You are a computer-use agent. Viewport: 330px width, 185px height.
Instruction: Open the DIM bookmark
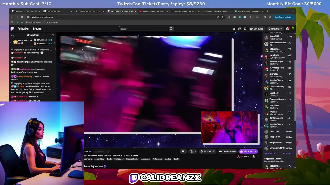point(20,22)
